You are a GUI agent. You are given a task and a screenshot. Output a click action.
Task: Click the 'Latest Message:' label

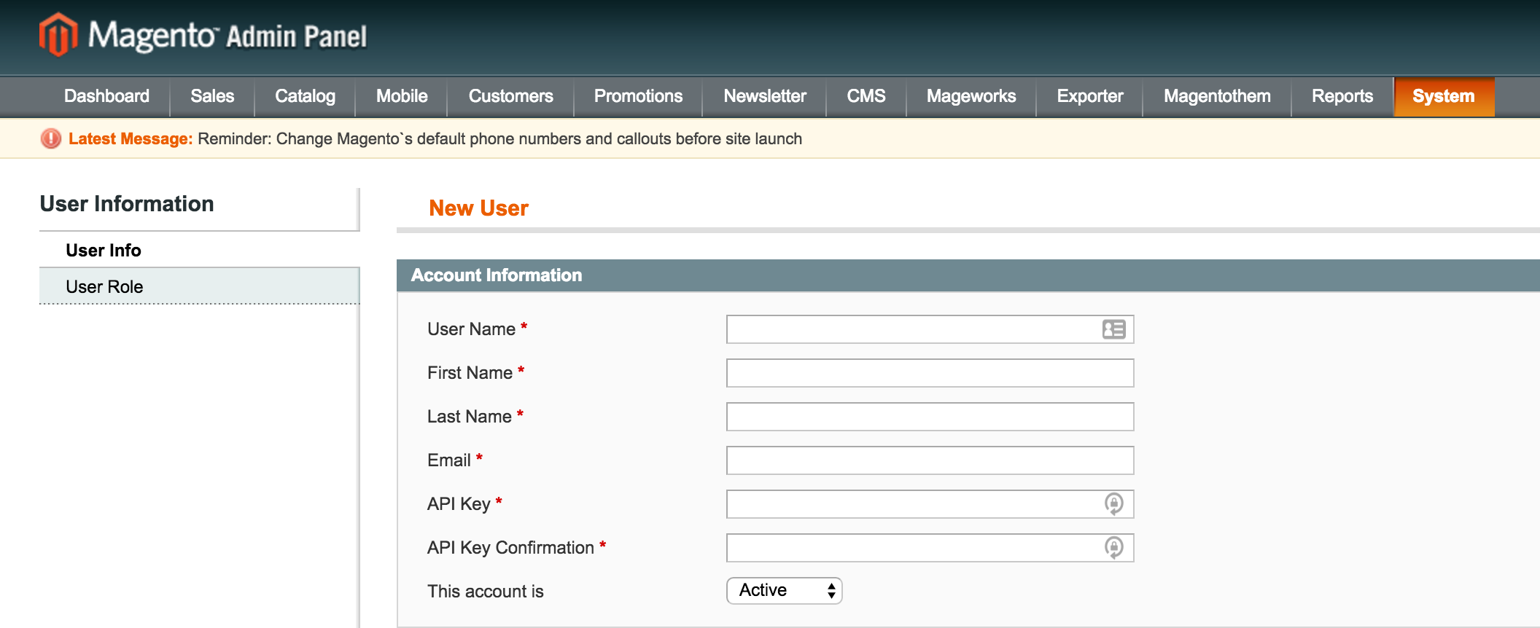pos(131,138)
